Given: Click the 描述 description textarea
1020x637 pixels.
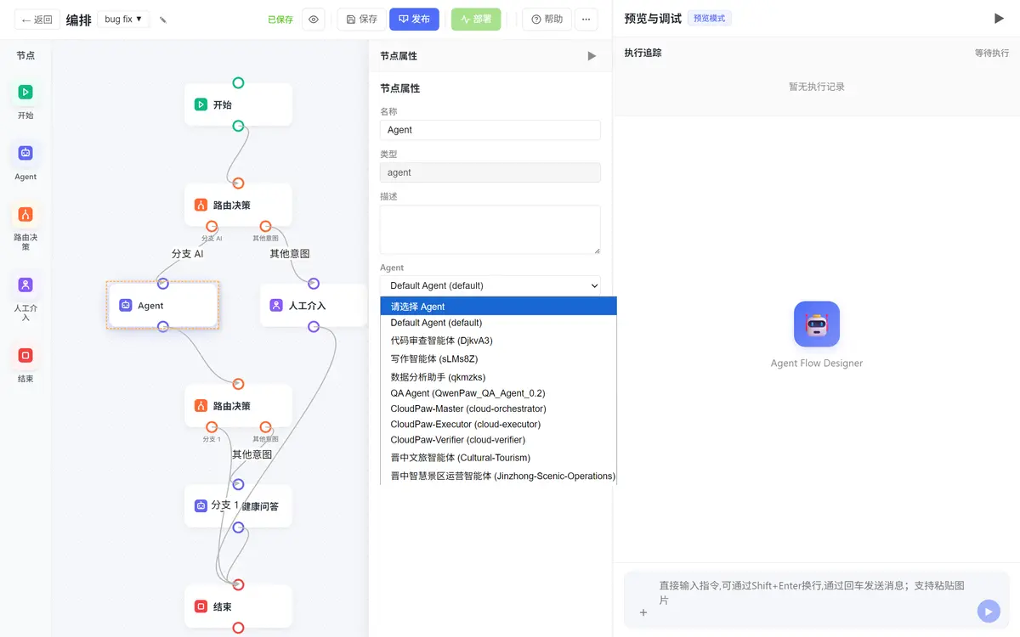Looking at the screenshot, I should [x=490, y=229].
